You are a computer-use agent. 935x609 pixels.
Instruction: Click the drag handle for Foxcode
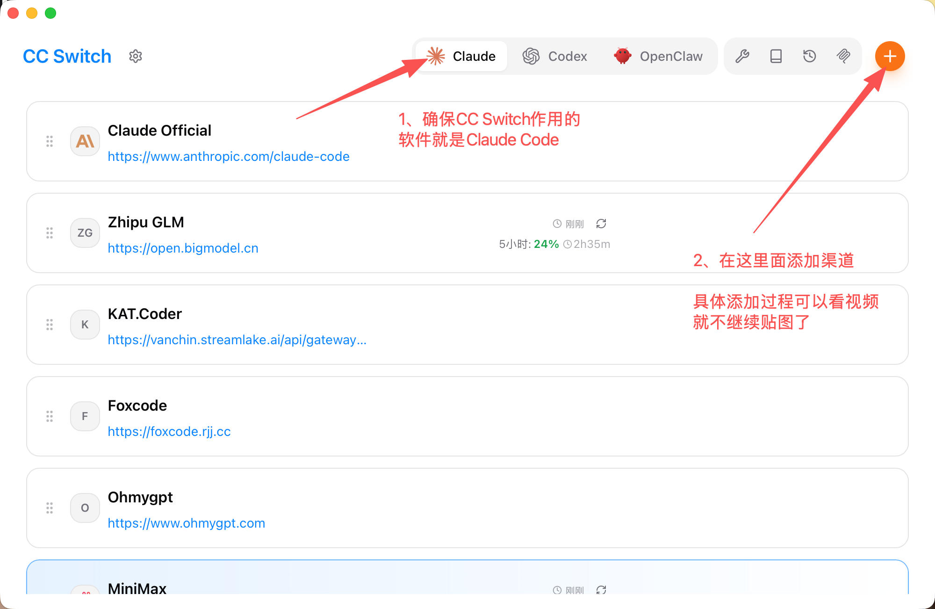click(50, 416)
